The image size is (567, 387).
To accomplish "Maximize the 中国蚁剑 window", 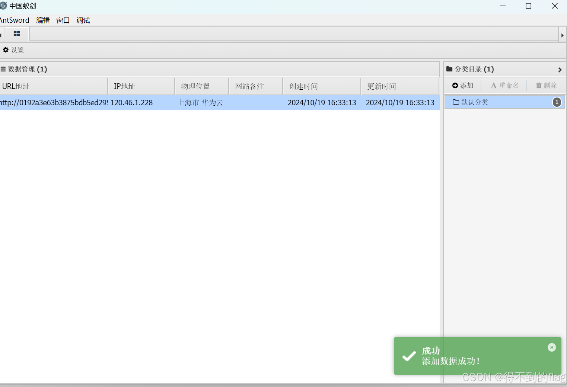I will pos(528,6).
